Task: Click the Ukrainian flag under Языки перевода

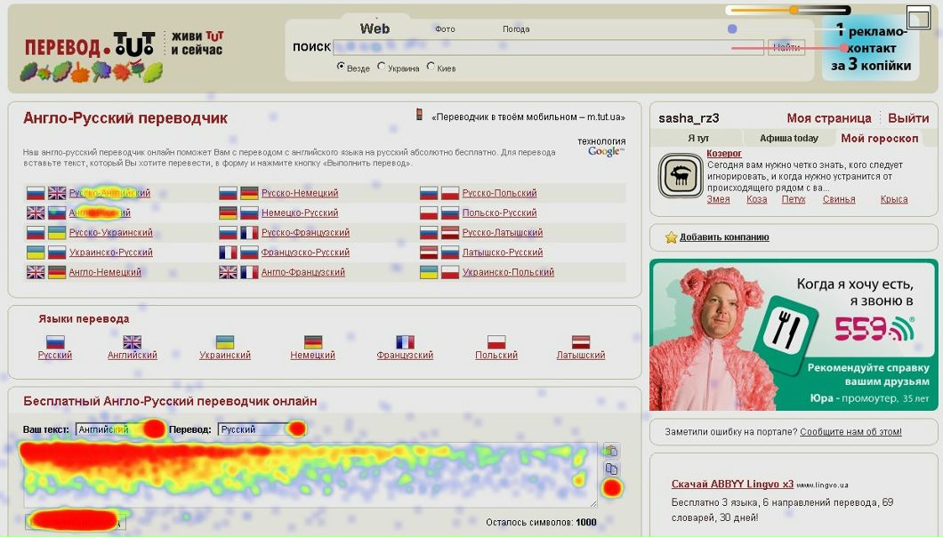Action: (225, 342)
